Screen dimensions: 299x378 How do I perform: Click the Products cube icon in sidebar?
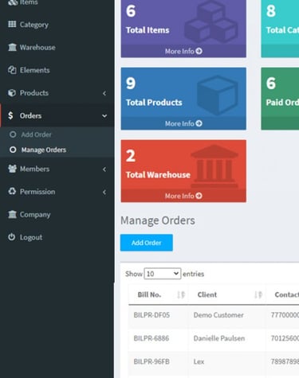(x=12, y=93)
